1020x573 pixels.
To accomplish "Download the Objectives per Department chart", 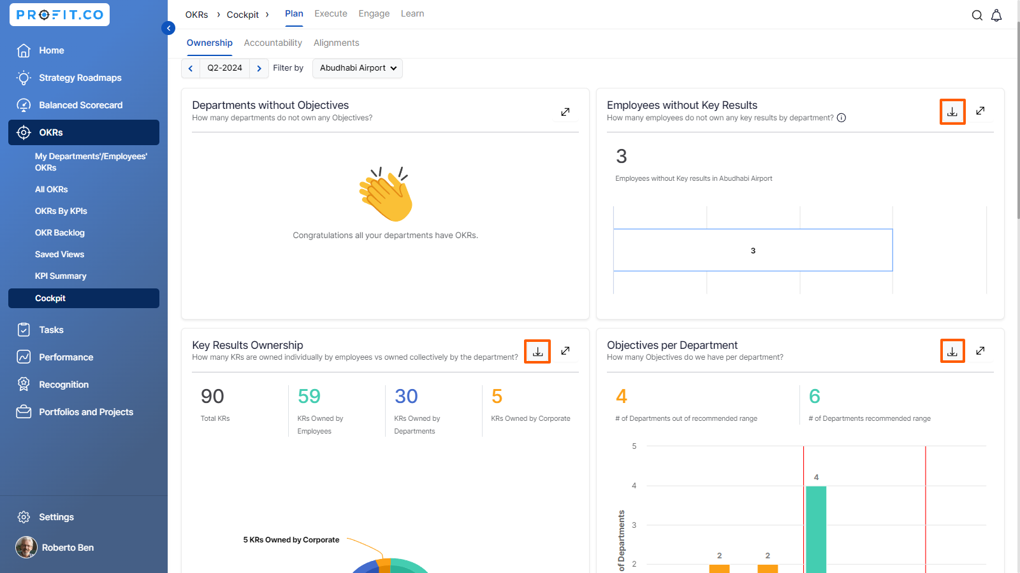I will coord(952,351).
